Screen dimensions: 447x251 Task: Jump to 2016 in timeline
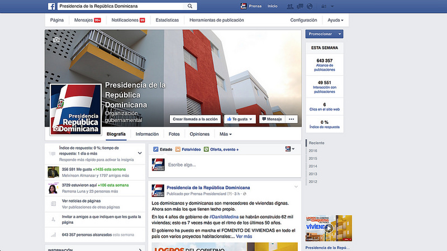tap(313, 151)
